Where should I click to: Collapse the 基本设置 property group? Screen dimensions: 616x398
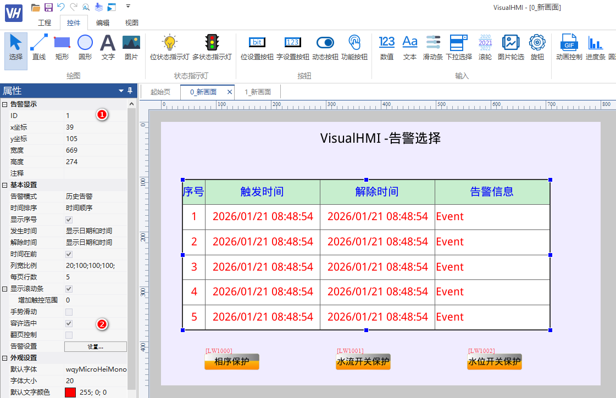point(5,185)
